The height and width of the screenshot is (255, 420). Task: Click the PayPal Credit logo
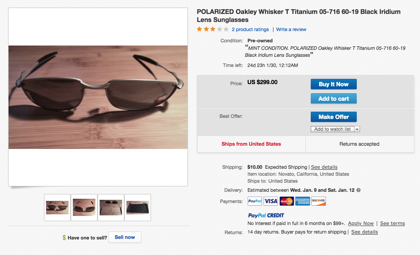(266, 215)
